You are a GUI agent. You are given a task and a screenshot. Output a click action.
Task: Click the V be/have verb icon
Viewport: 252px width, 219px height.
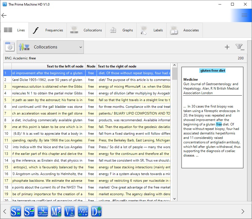70,211
